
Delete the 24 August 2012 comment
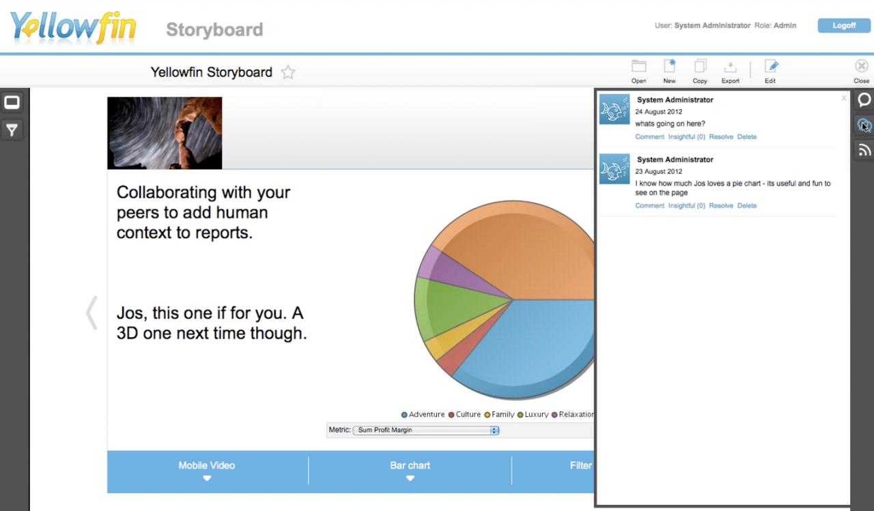point(746,137)
